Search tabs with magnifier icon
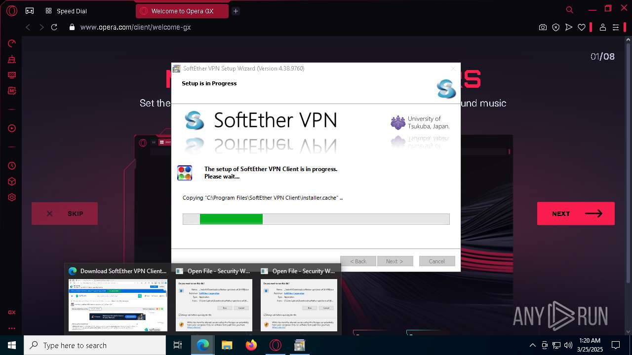Screen dimensions: 632x355 click(x=570, y=10)
